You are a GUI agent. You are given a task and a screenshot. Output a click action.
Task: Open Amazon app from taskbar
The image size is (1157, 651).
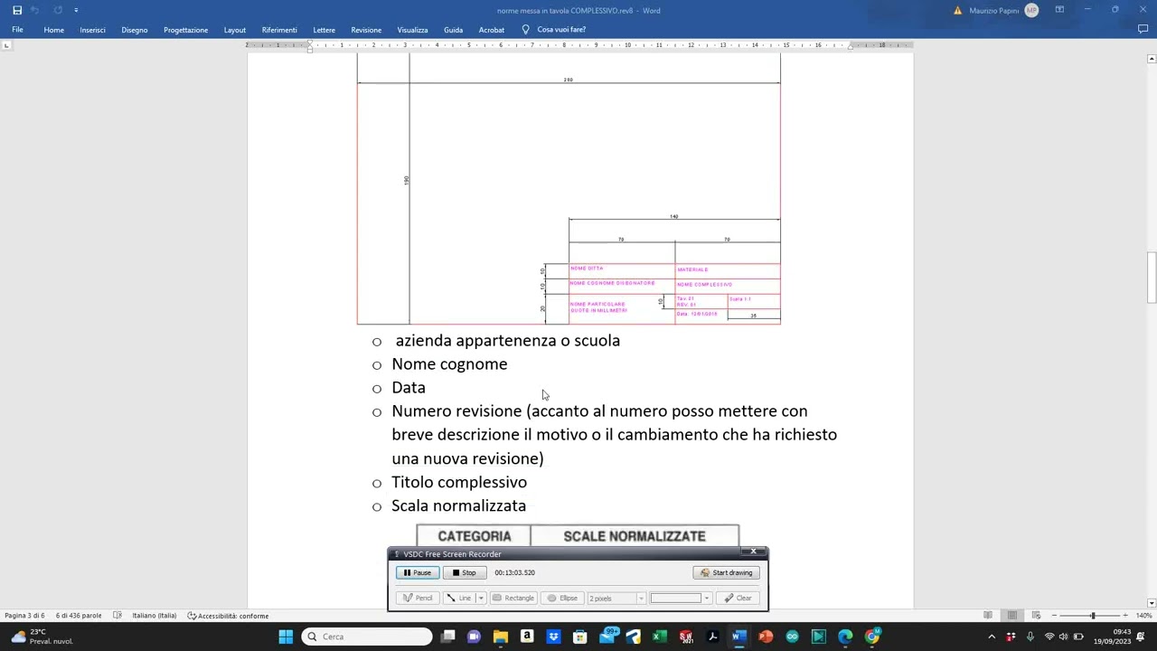click(x=527, y=637)
